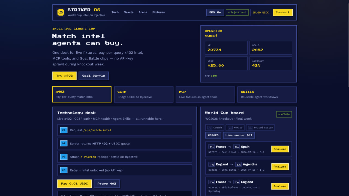Screen dimensions: 349x196
Task: Click England flag icon in England vs Argentina
Action: [211, 164]
